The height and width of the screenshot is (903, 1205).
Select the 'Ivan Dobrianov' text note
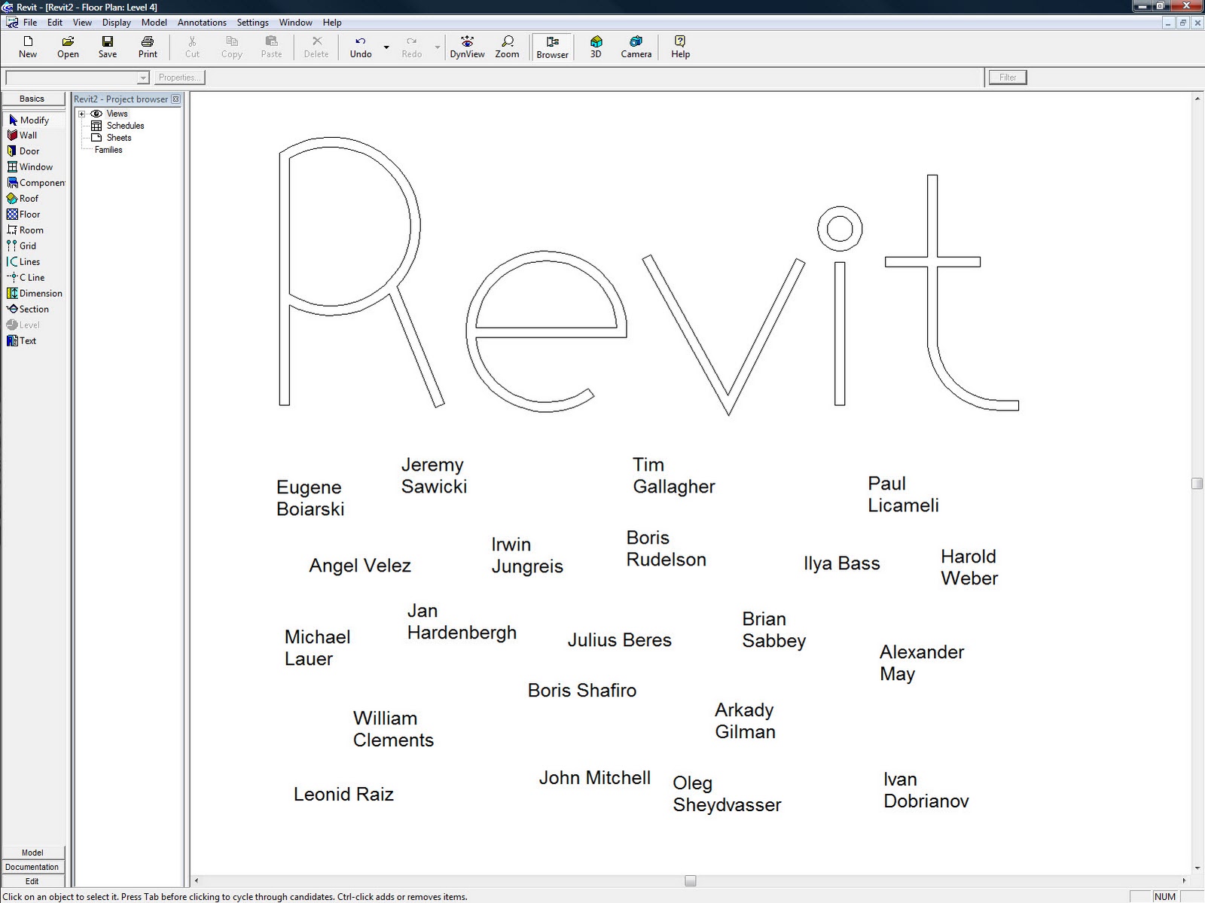pos(926,790)
